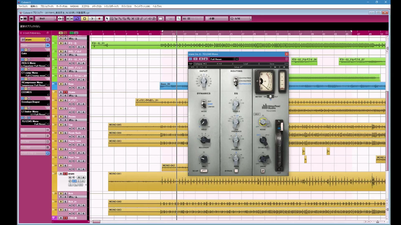Click the Record transport button
Image resolution: width=401 pixels, height=225 pixels.
[x=99, y=19]
